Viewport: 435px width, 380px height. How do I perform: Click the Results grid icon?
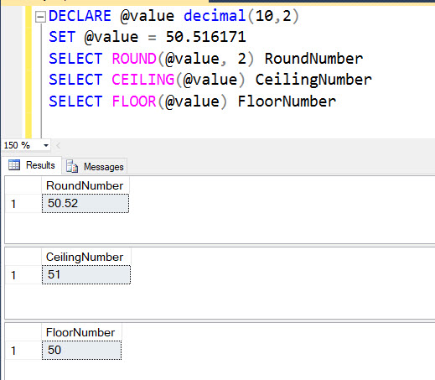[x=14, y=165]
